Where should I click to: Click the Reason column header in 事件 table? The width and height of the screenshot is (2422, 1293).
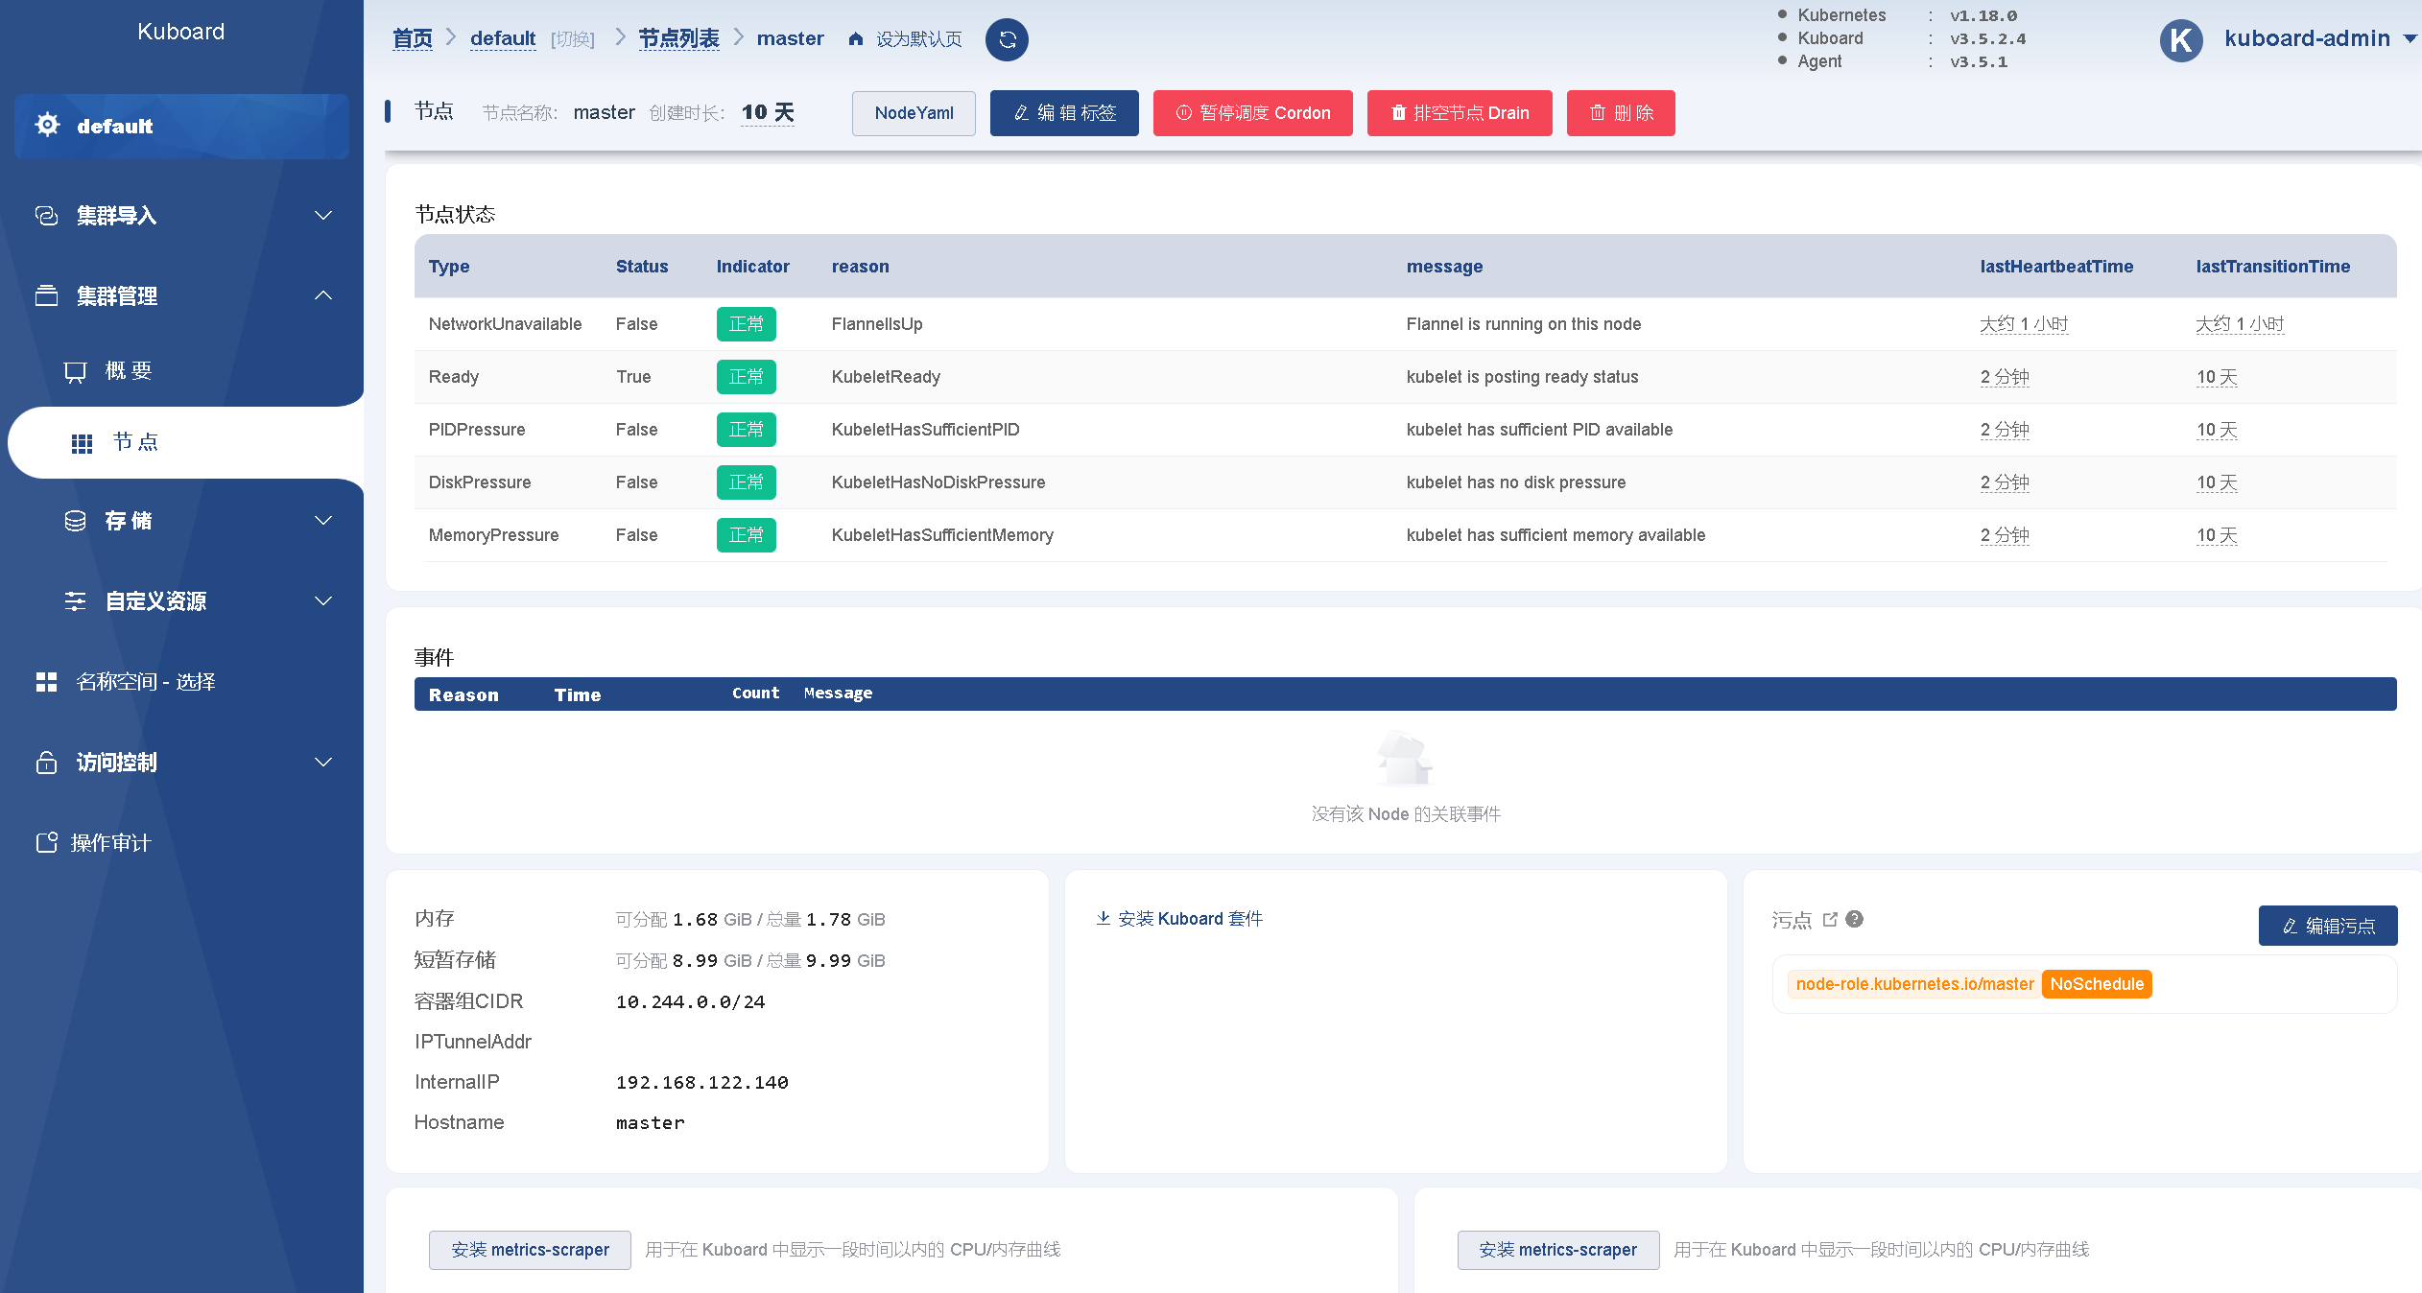point(463,694)
